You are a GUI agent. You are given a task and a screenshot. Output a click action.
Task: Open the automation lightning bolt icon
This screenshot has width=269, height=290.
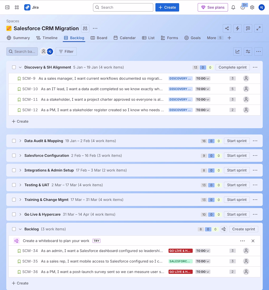237,28
